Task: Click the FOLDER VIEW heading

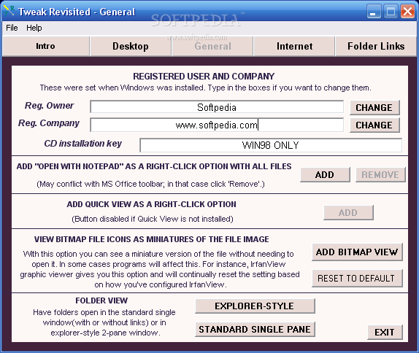Action: click(101, 300)
